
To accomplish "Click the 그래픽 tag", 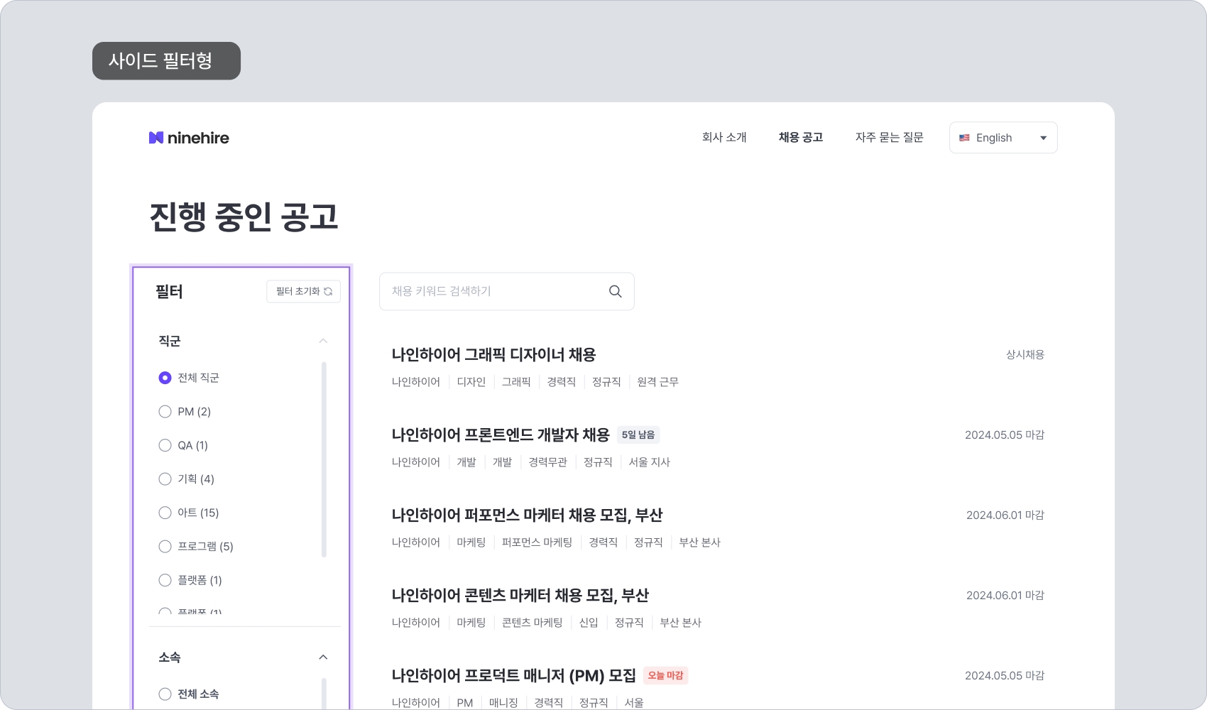I will pos(516,382).
